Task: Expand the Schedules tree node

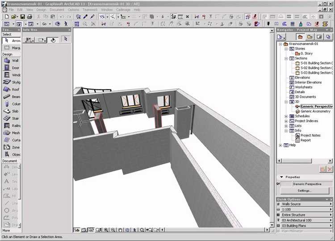Action: coord(286,116)
